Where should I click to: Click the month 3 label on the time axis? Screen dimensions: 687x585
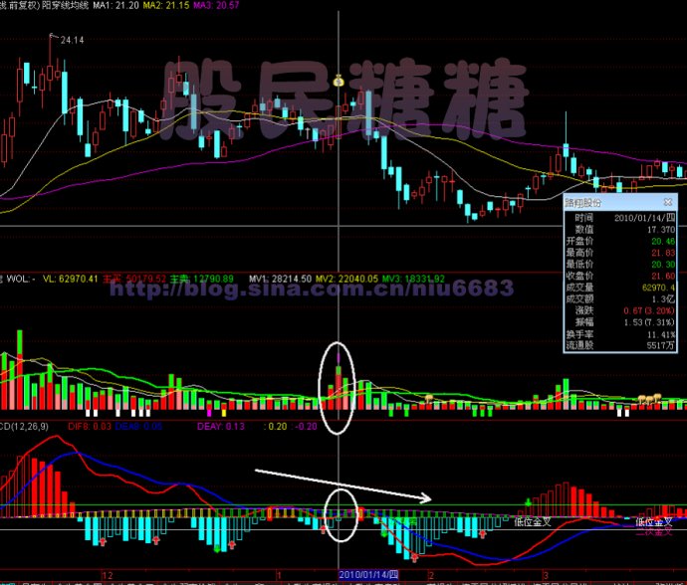[x=546, y=575]
